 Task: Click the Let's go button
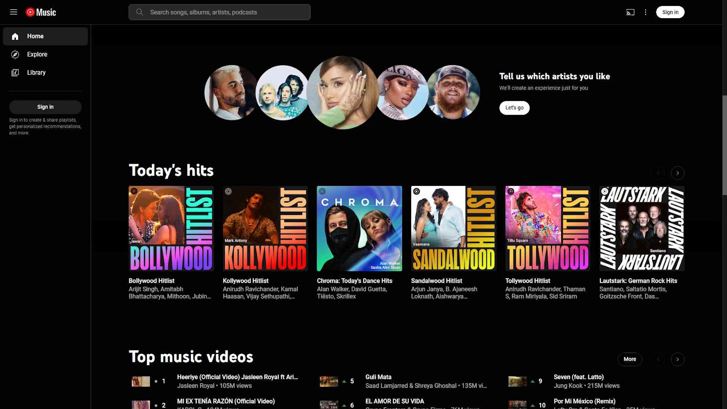click(x=514, y=108)
